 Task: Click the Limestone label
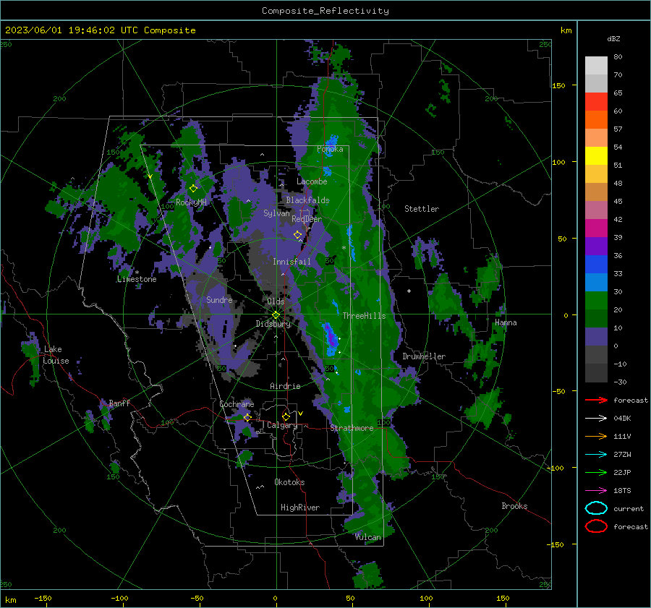137,279
